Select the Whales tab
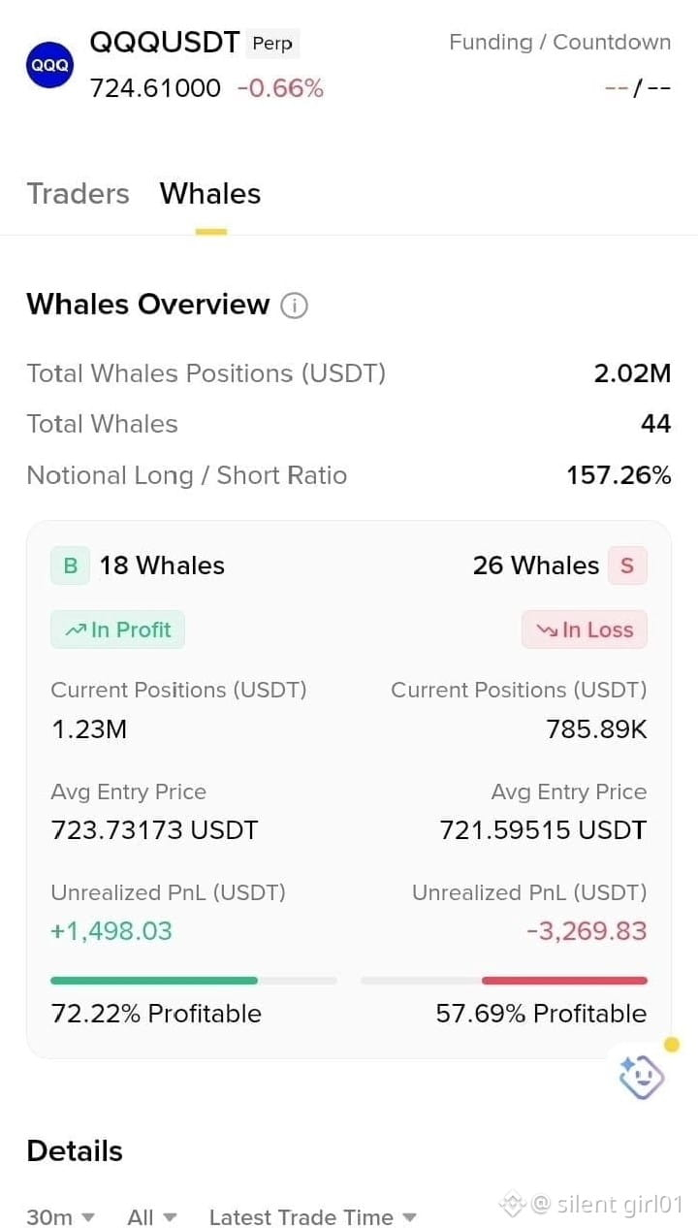The height and width of the screenshot is (1228, 698). 210,194
